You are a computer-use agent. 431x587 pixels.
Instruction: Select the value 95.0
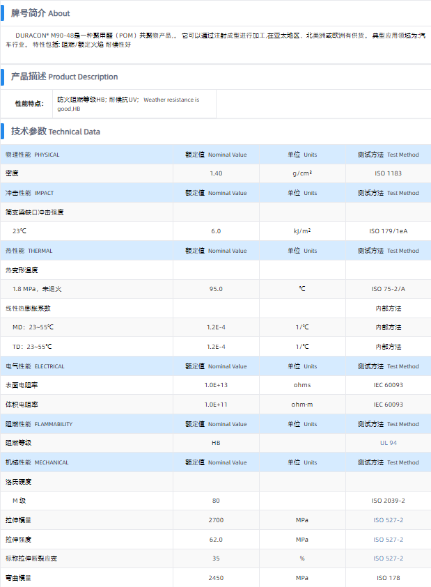pos(216,289)
